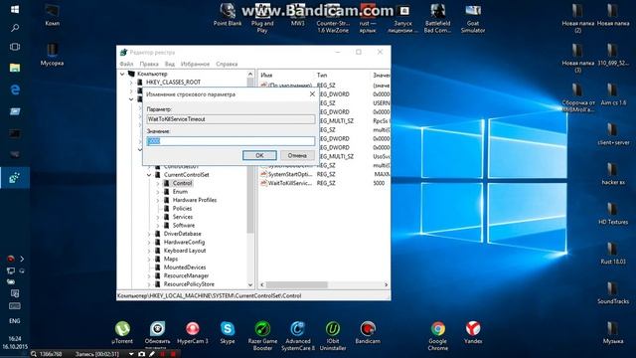The width and height of the screenshot is (636, 358).
Task: Expand hidden tray icons chevron
Action: click(22, 259)
